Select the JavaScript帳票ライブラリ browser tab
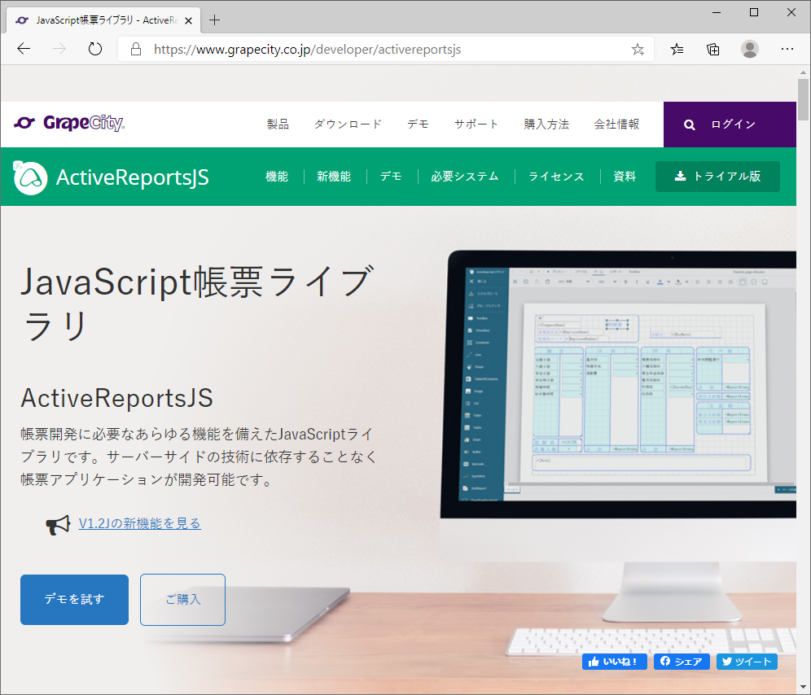The width and height of the screenshot is (811, 695). click(x=103, y=20)
